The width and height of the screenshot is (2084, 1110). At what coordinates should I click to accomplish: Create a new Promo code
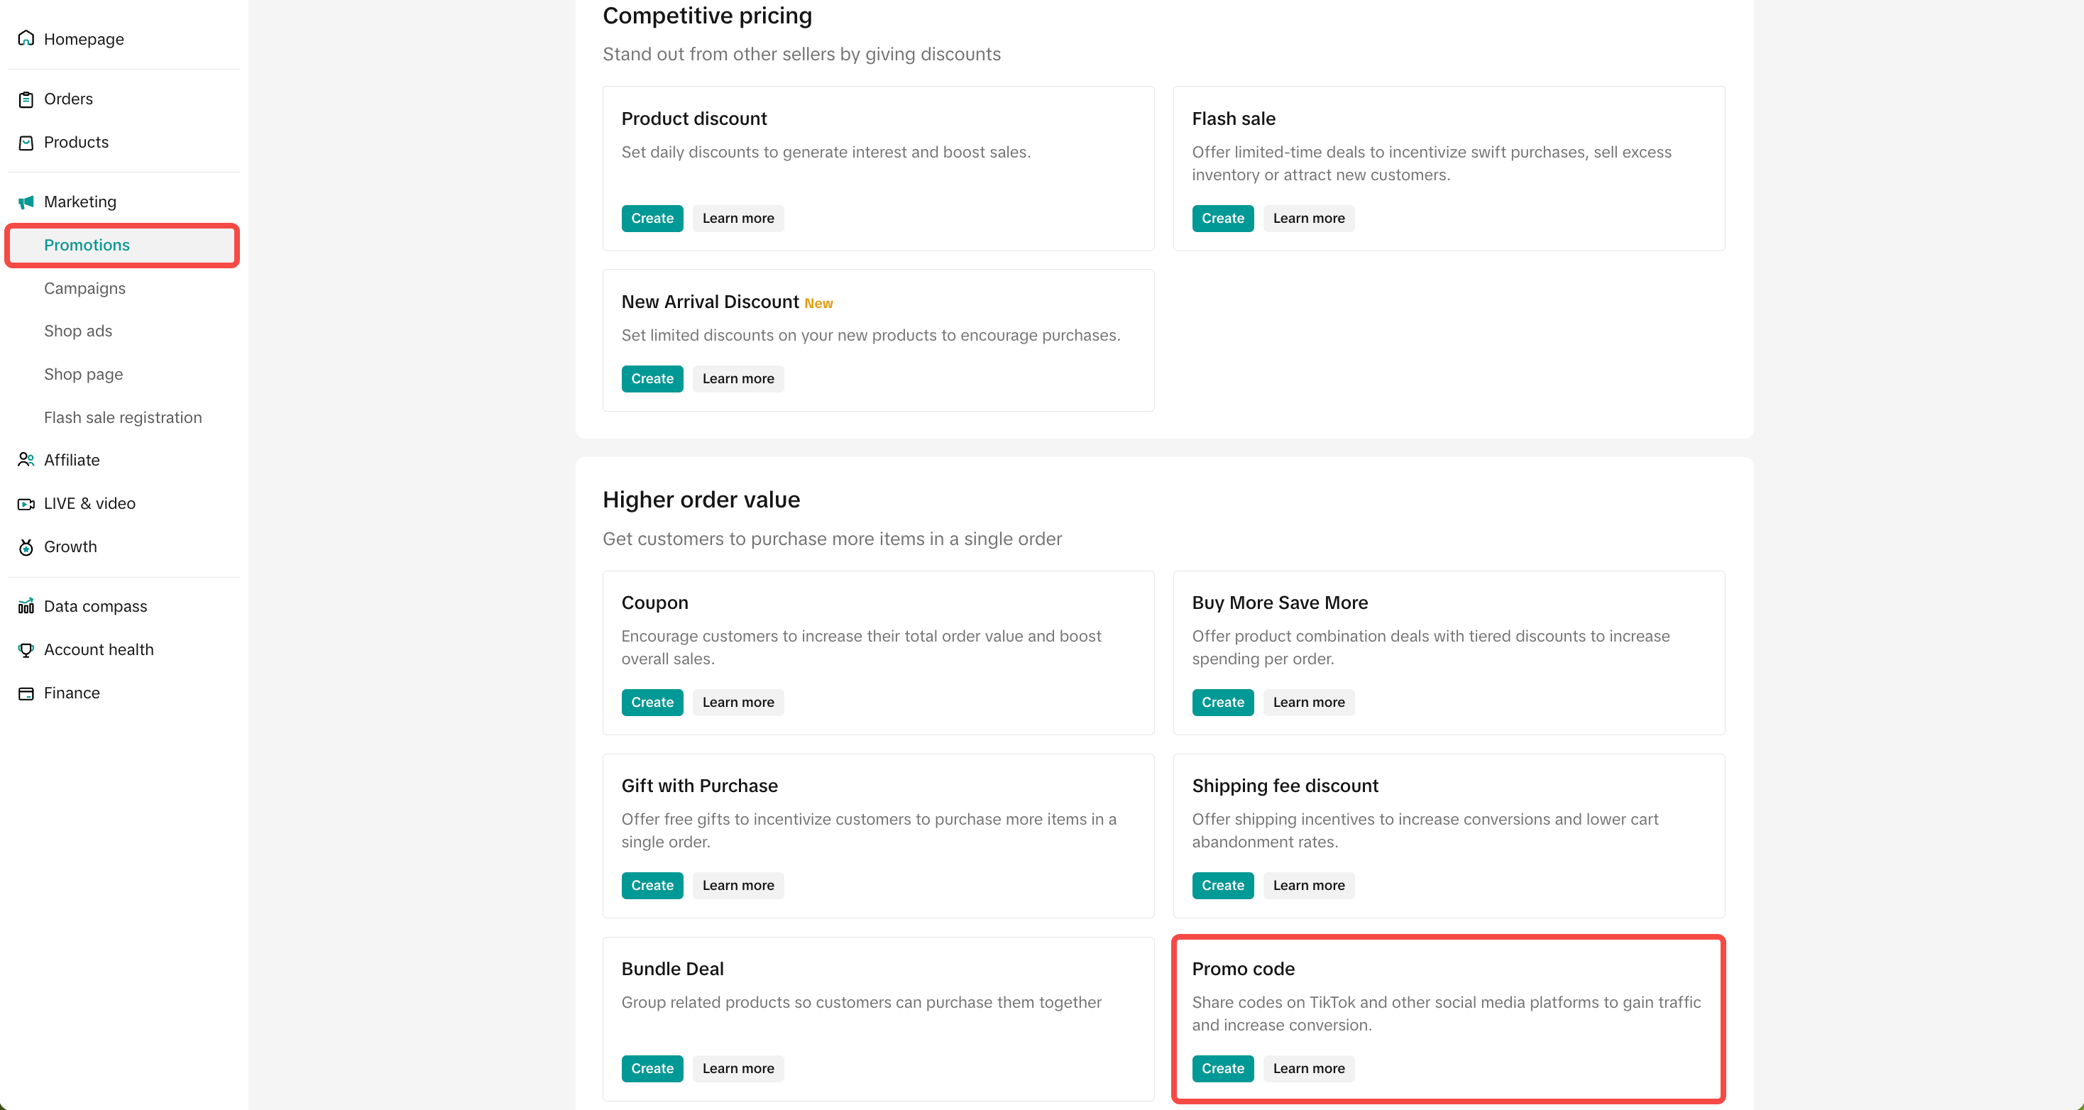coord(1222,1068)
